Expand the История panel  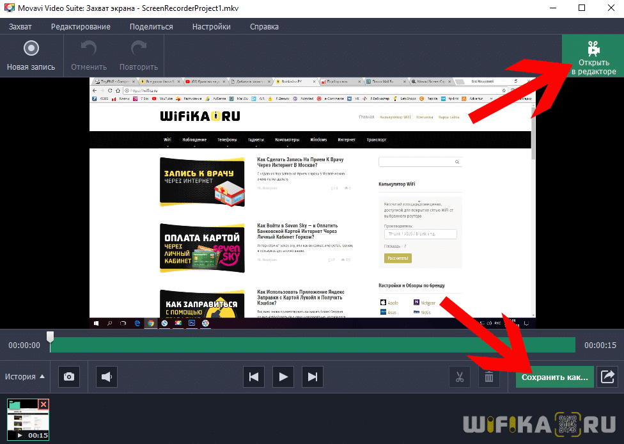(x=25, y=377)
